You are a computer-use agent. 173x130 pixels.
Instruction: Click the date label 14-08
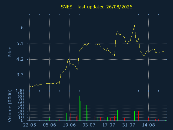pyautogui.click(x=148, y=125)
